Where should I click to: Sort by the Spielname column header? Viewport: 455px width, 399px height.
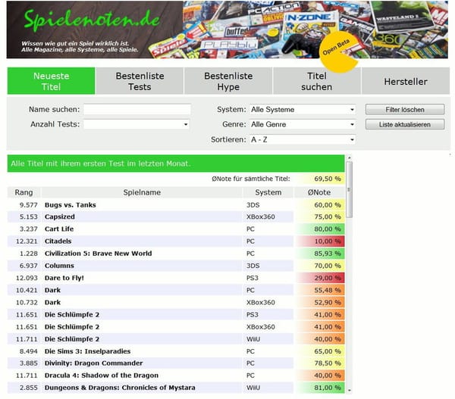click(x=142, y=192)
